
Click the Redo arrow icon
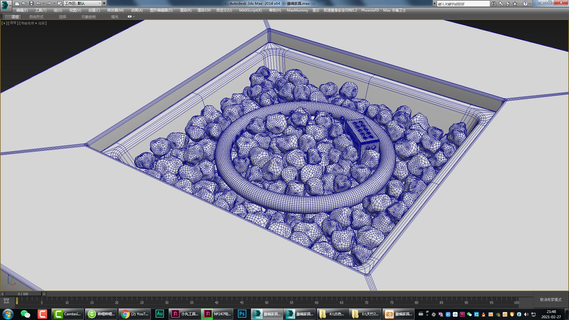[49, 4]
